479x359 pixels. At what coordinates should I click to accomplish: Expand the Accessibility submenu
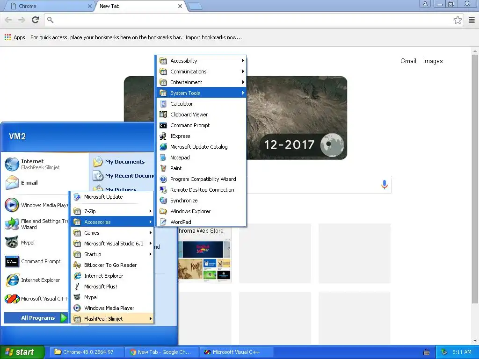(202, 61)
